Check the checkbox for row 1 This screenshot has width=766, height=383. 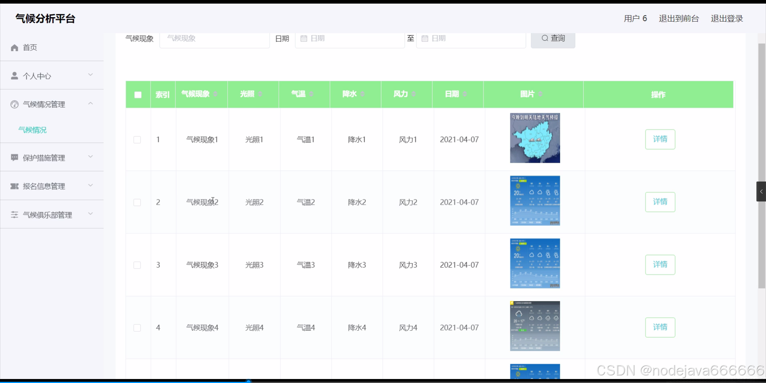(137, 140)
